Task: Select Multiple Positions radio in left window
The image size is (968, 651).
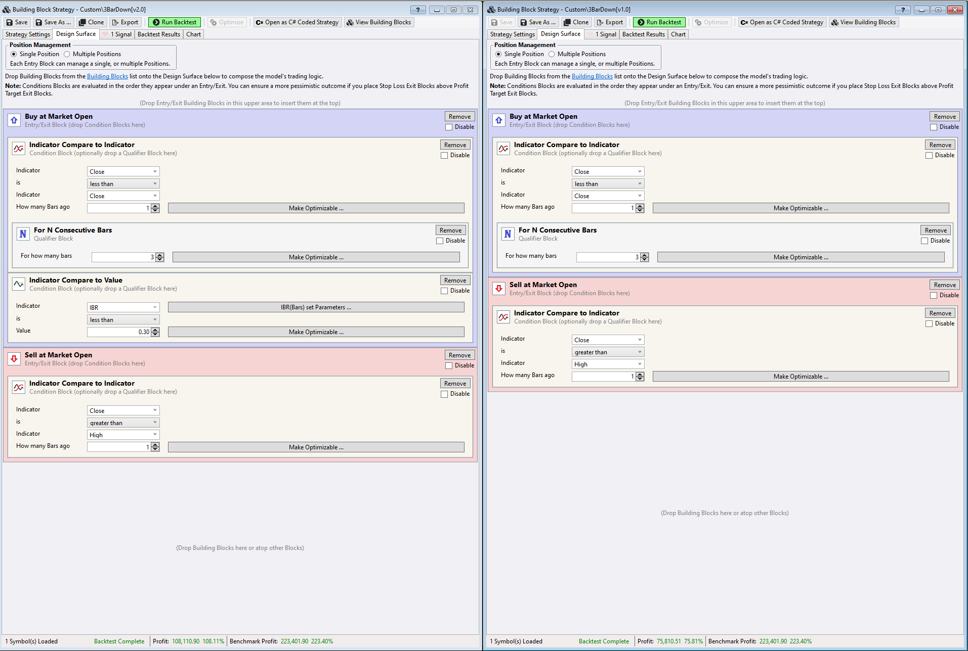Action: [67, 54]
